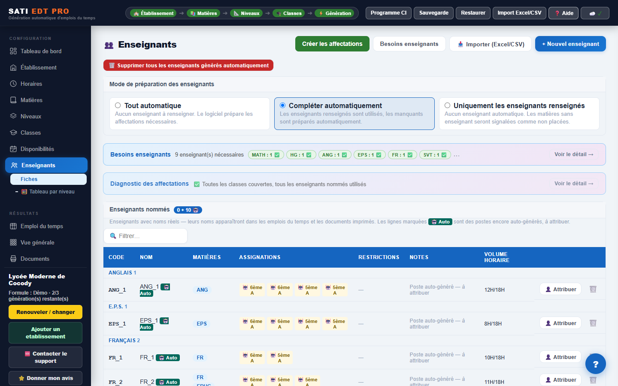Image resolution: width=618 pixels, height=386 pixels.
Task: Click the Génération step pill
Action: tap(334, 13)
